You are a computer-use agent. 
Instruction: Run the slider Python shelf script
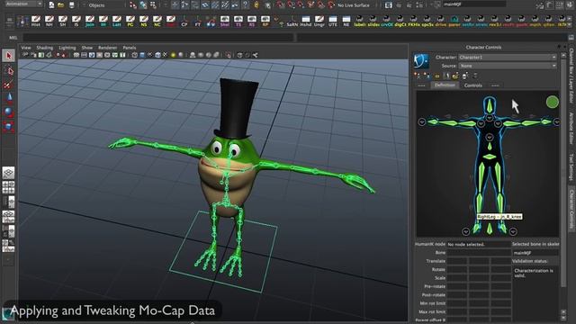tap(373, 22)
